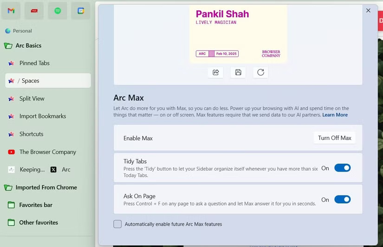Save the member card image
Viewport: 383px width, 247px height.
coord(238,72)
